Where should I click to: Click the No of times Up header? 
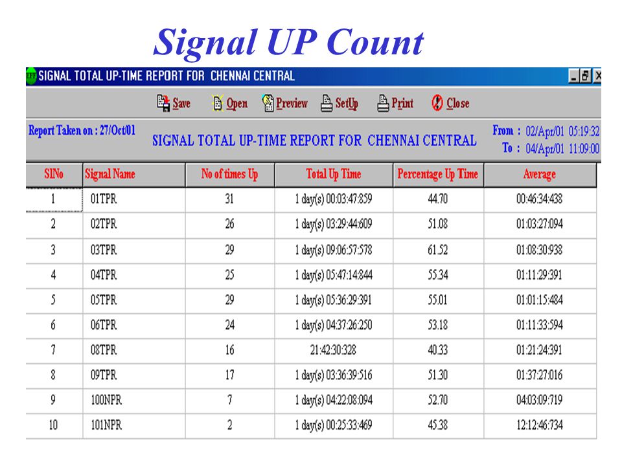coord(229,174)
